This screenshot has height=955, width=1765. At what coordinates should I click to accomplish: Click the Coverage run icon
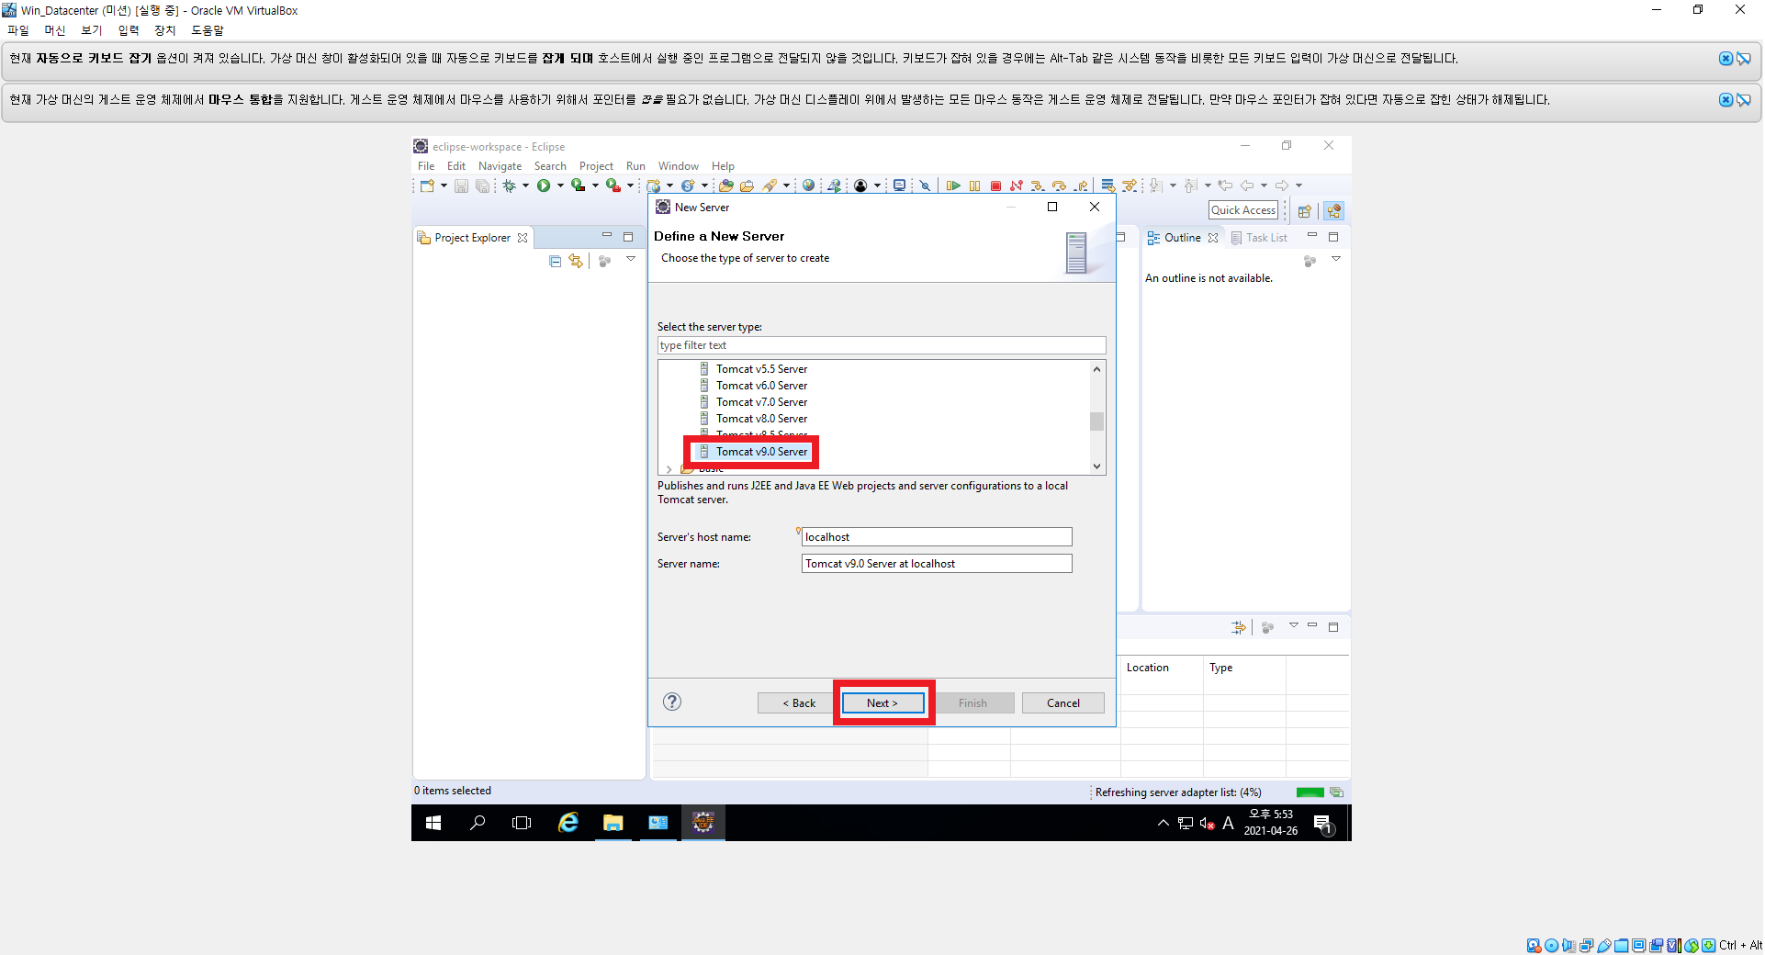[x=578, y=185]
